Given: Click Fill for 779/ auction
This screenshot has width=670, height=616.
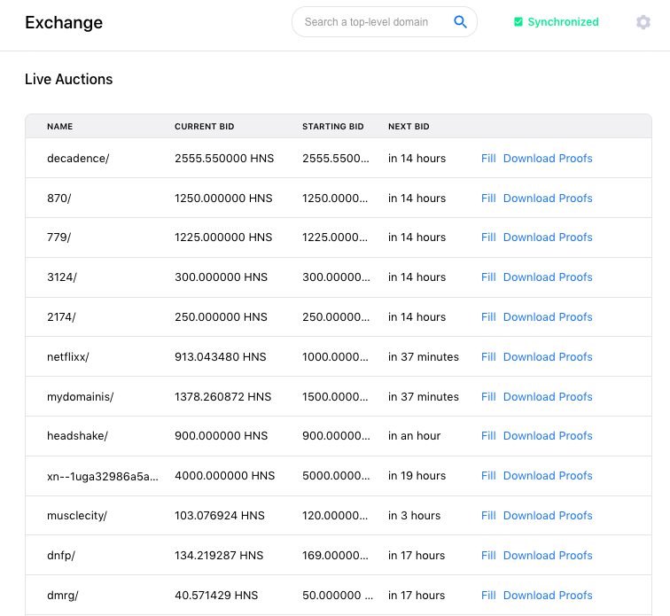Looking at the screenshot, I should click(x=488, y=238).
